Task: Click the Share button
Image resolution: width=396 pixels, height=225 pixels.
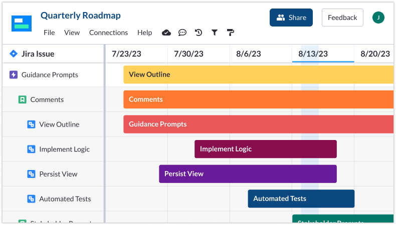Action: tap(291, 17)
